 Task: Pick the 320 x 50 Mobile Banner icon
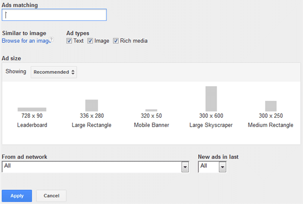coord(151,110)
